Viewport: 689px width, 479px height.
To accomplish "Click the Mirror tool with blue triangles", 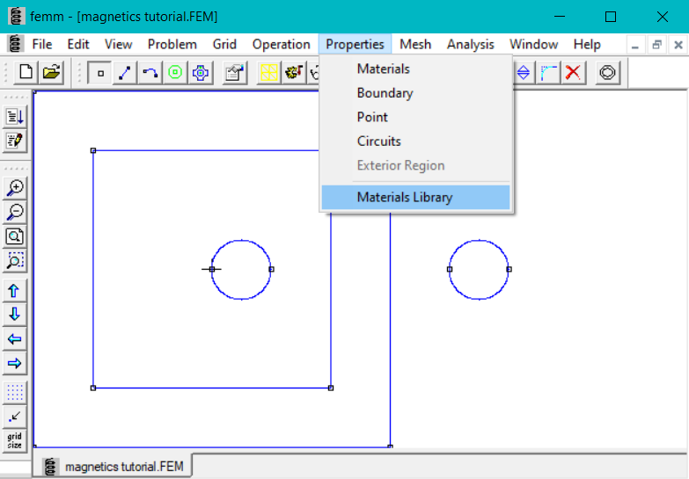I will (x=524, y=73).
